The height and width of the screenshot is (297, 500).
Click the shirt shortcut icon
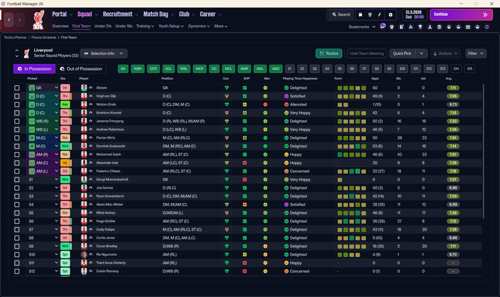tap(392, 27)
